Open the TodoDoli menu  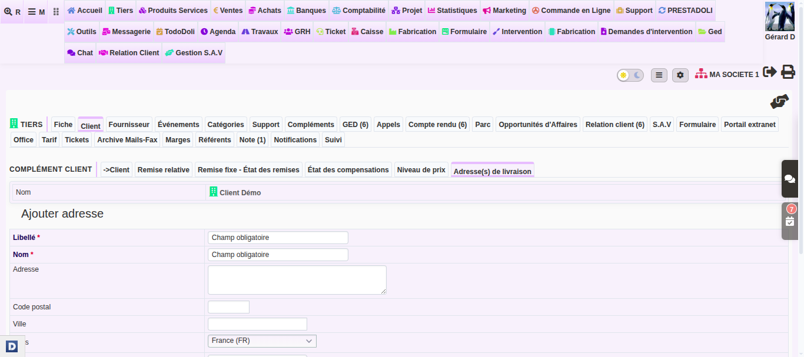click(175, 32)
